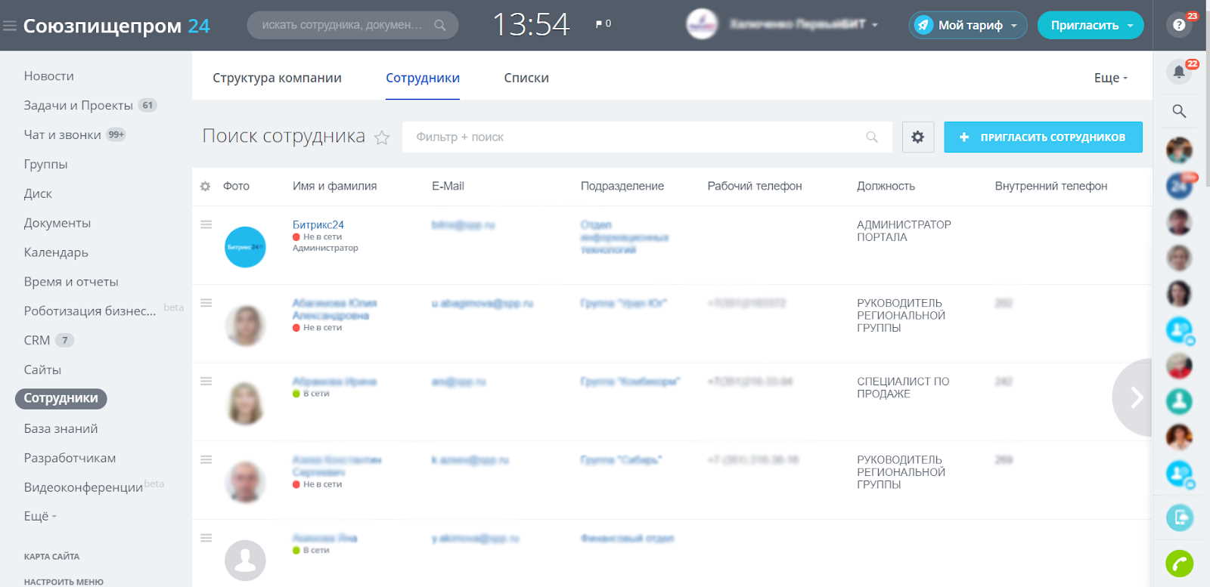The width and height of the screenshot is (1210, 587).
Task: Open the Битрикс24 employee profile link
Action: [318, 224]
